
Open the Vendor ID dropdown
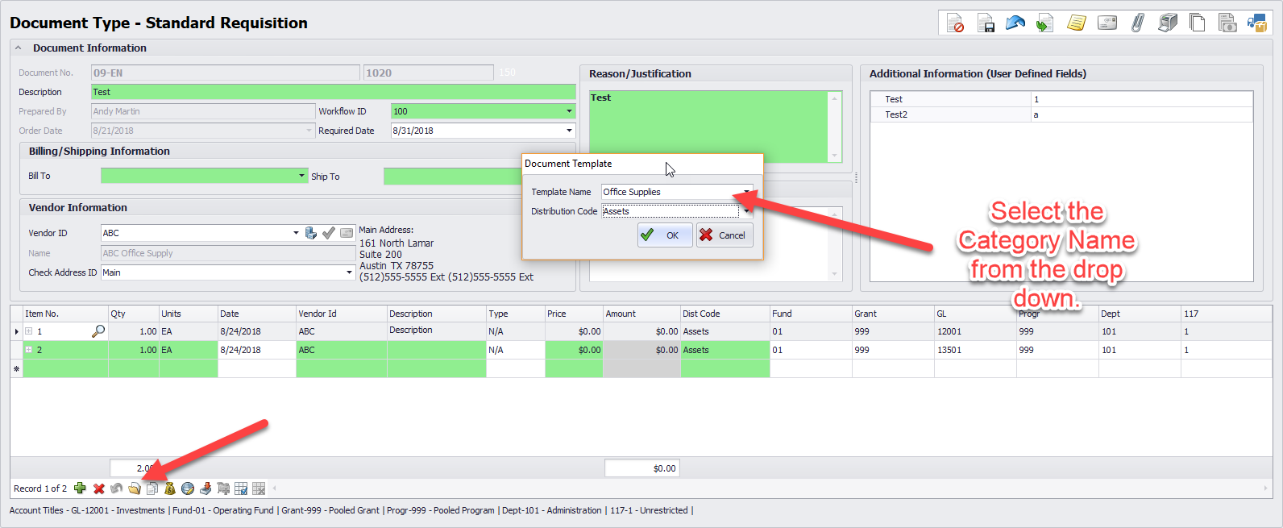pos(296,233)
